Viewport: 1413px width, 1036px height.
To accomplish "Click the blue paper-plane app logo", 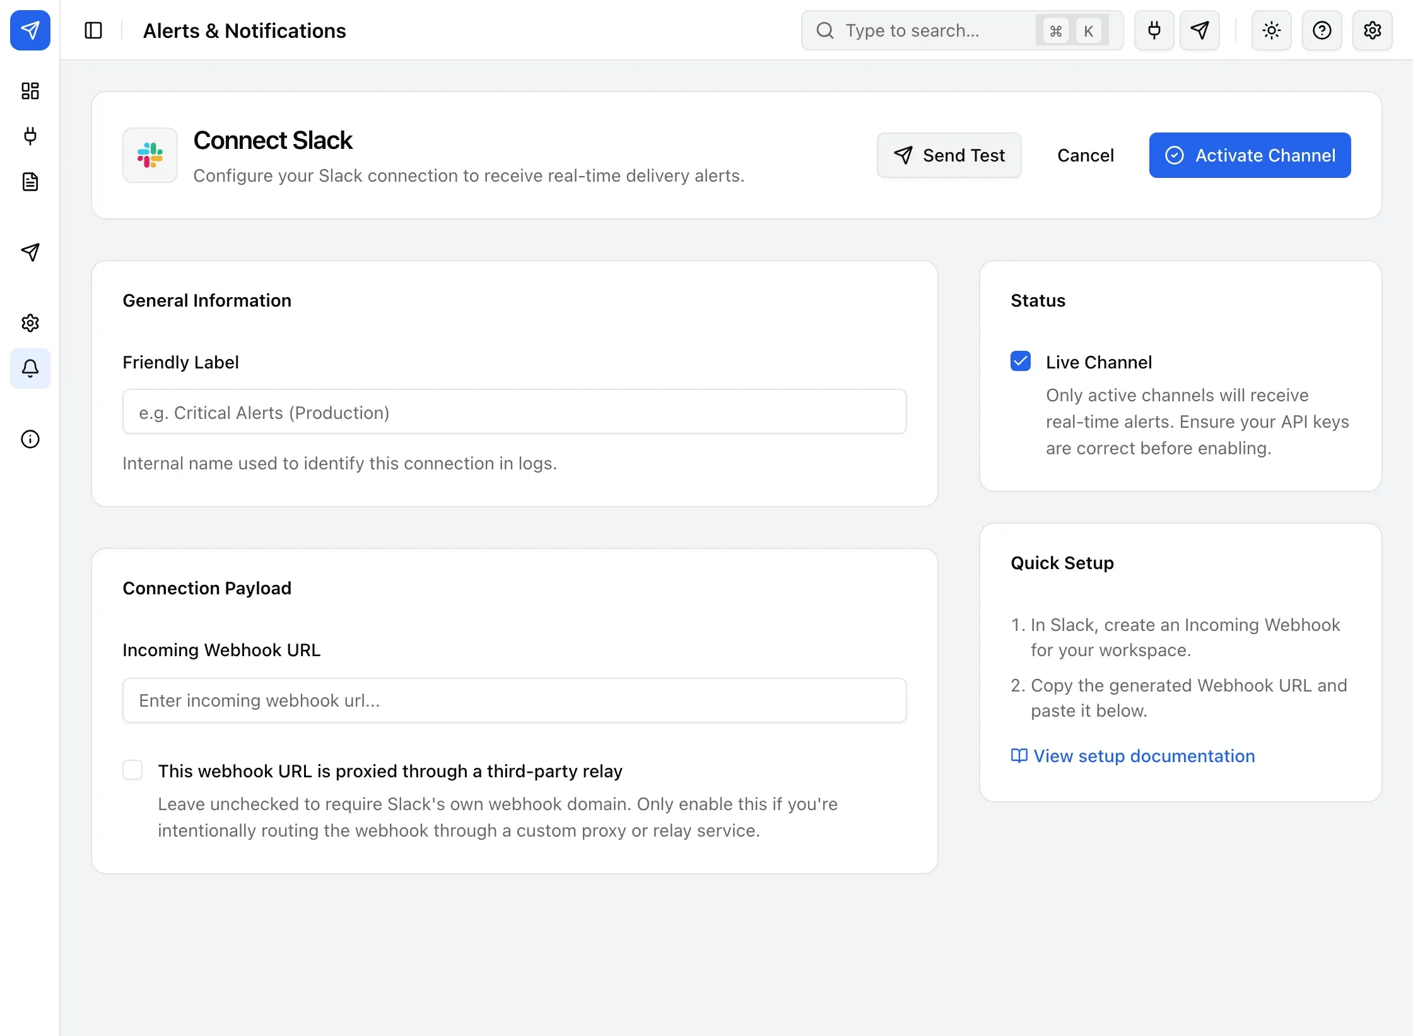I will click(30, 30).
